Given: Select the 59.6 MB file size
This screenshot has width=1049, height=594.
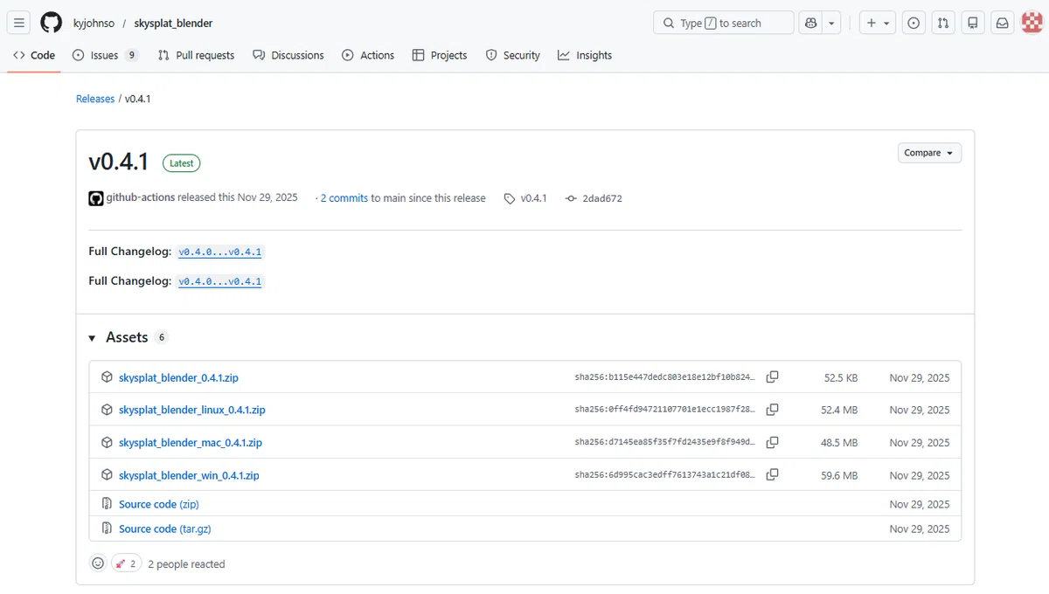Looking at the screenshot, I should click(839, 476).
